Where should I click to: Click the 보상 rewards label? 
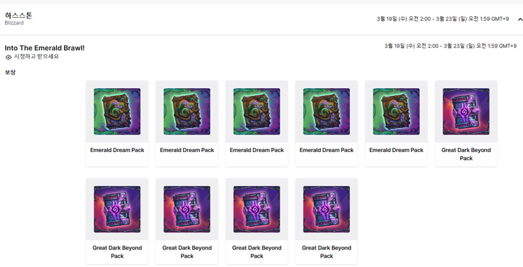tap(10, 72)
